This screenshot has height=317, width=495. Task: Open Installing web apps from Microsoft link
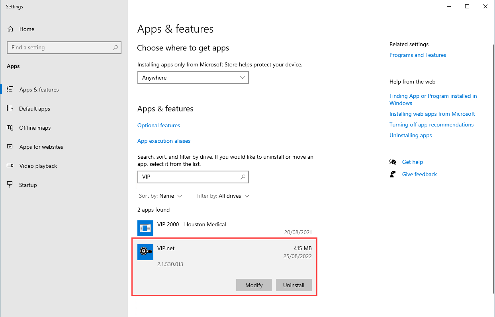(x=432, y=114)
